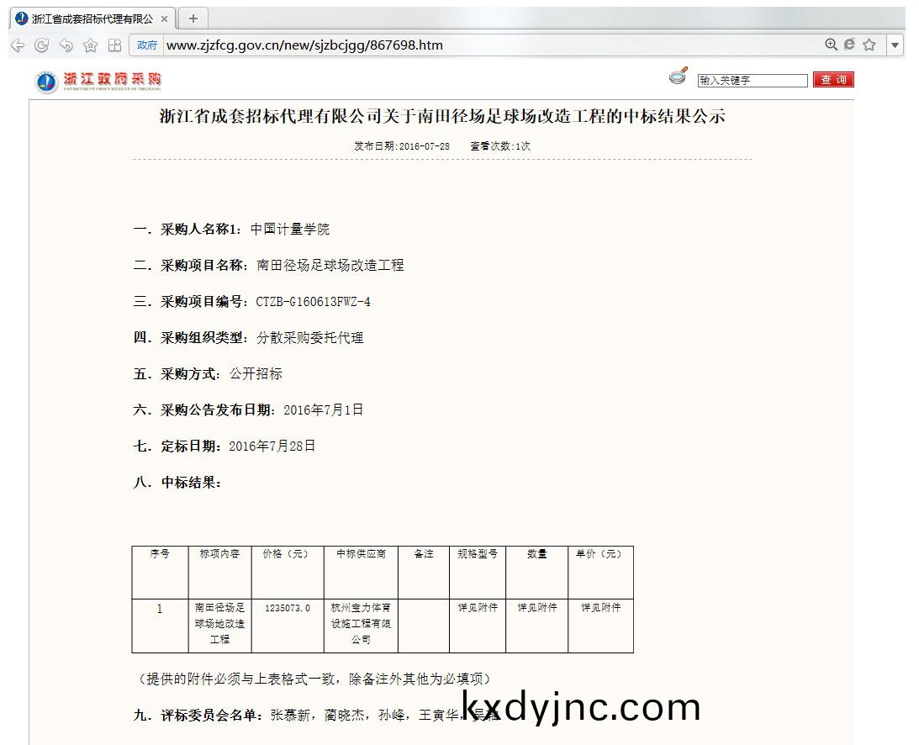The image size is (919, 745).
Task: Expand the address bar dropdown arrow
Action: point(895,45)
